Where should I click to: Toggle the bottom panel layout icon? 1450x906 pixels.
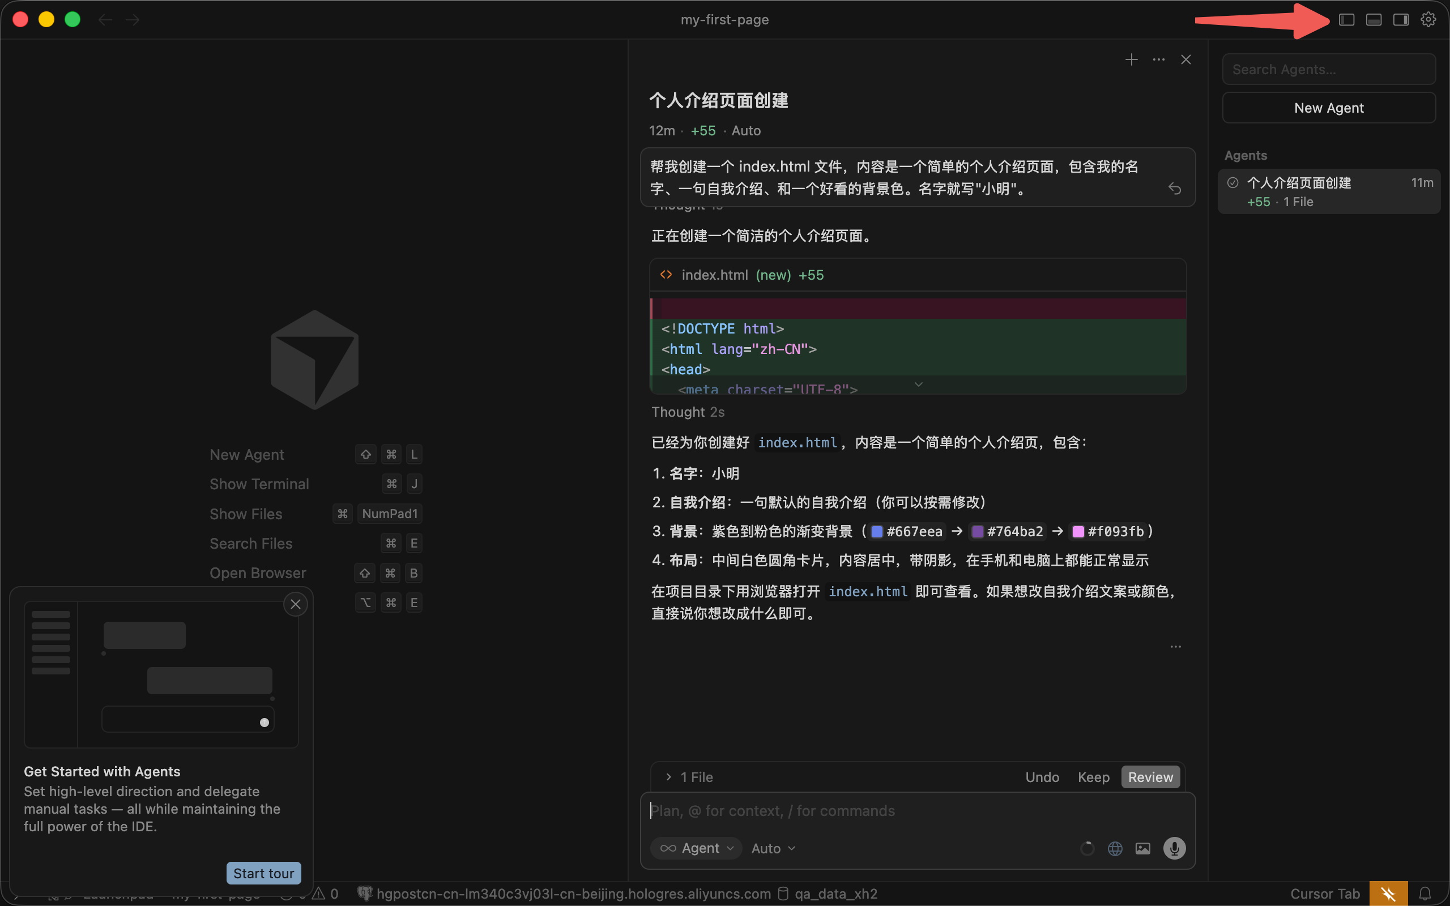pos(1374,20)
